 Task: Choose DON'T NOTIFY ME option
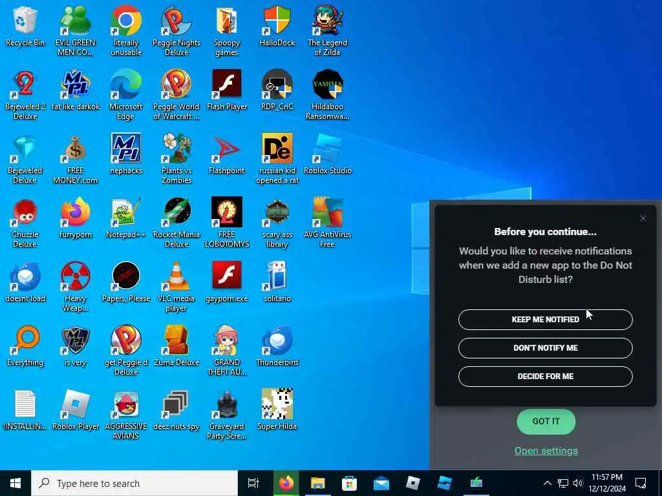point(546,348)
